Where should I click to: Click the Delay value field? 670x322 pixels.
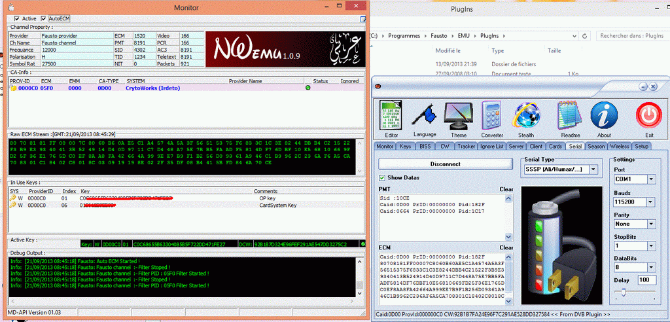646,279
